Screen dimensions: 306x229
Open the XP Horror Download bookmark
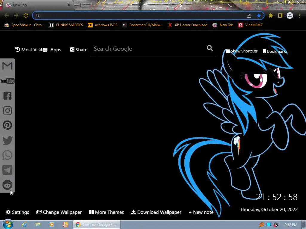point(188,25)
